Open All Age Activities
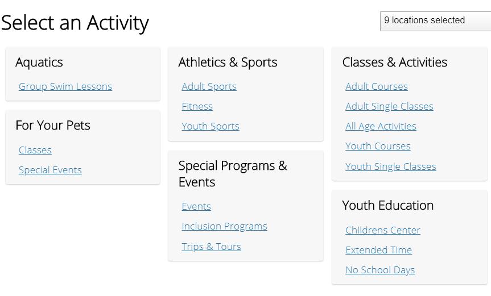The width and height of the screenshot is (491, 296). [x=381, y=126]
